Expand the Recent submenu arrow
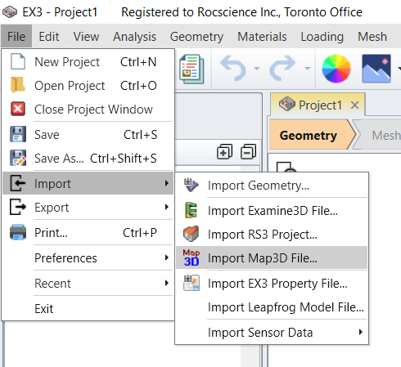This screenshot has height=367, width=401. pos(167,283)
